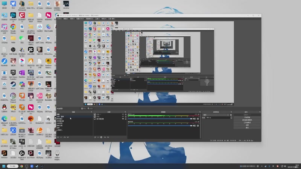Click the Exit button in the Controls dock
Viewport: 301px width, 169px height.
247,128
